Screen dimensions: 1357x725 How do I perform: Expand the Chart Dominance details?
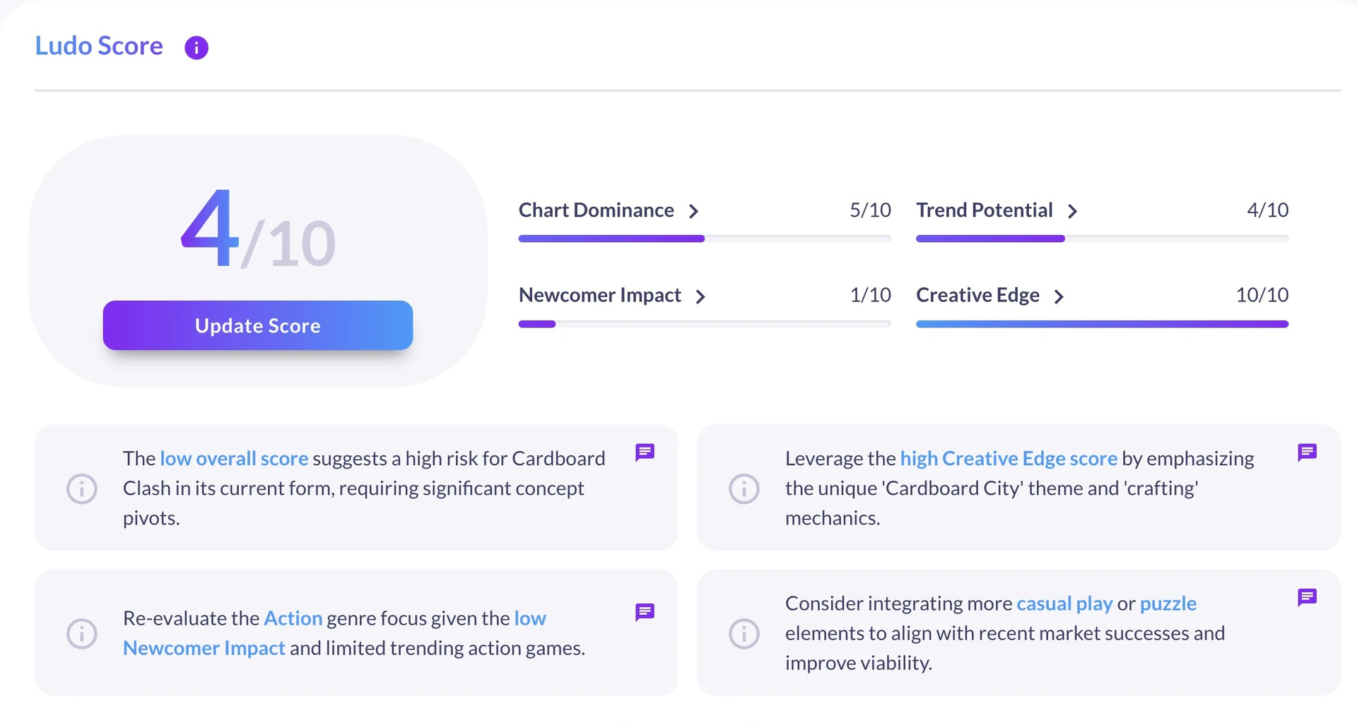click(x=693, y=210)
